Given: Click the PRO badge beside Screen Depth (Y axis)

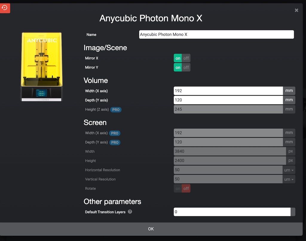Looking at the screenshot, I should [115, 142].
